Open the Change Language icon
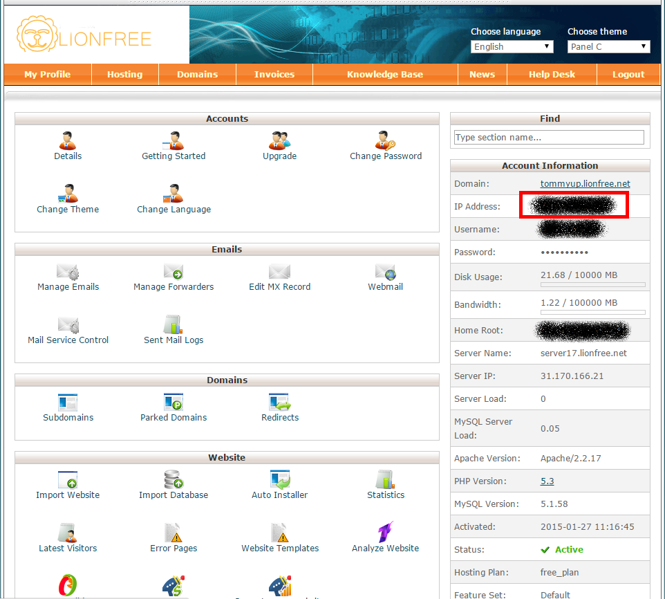Viewport: 665px width, 599px height. 173,194
